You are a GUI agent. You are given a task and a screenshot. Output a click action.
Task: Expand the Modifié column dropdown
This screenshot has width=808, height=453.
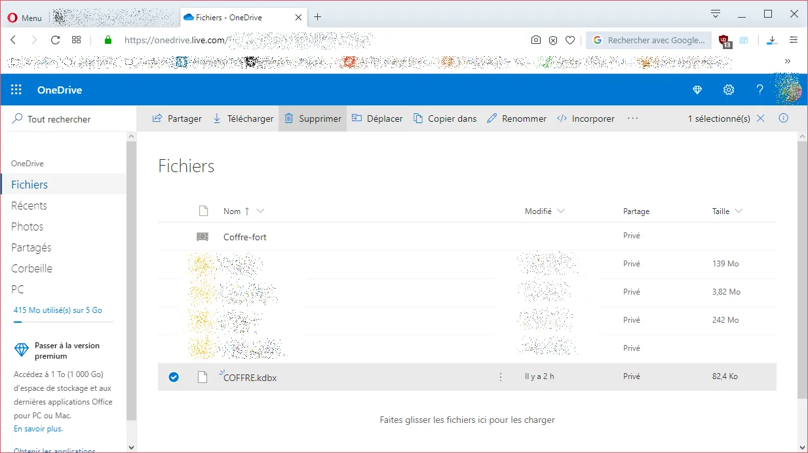[560, 211]
